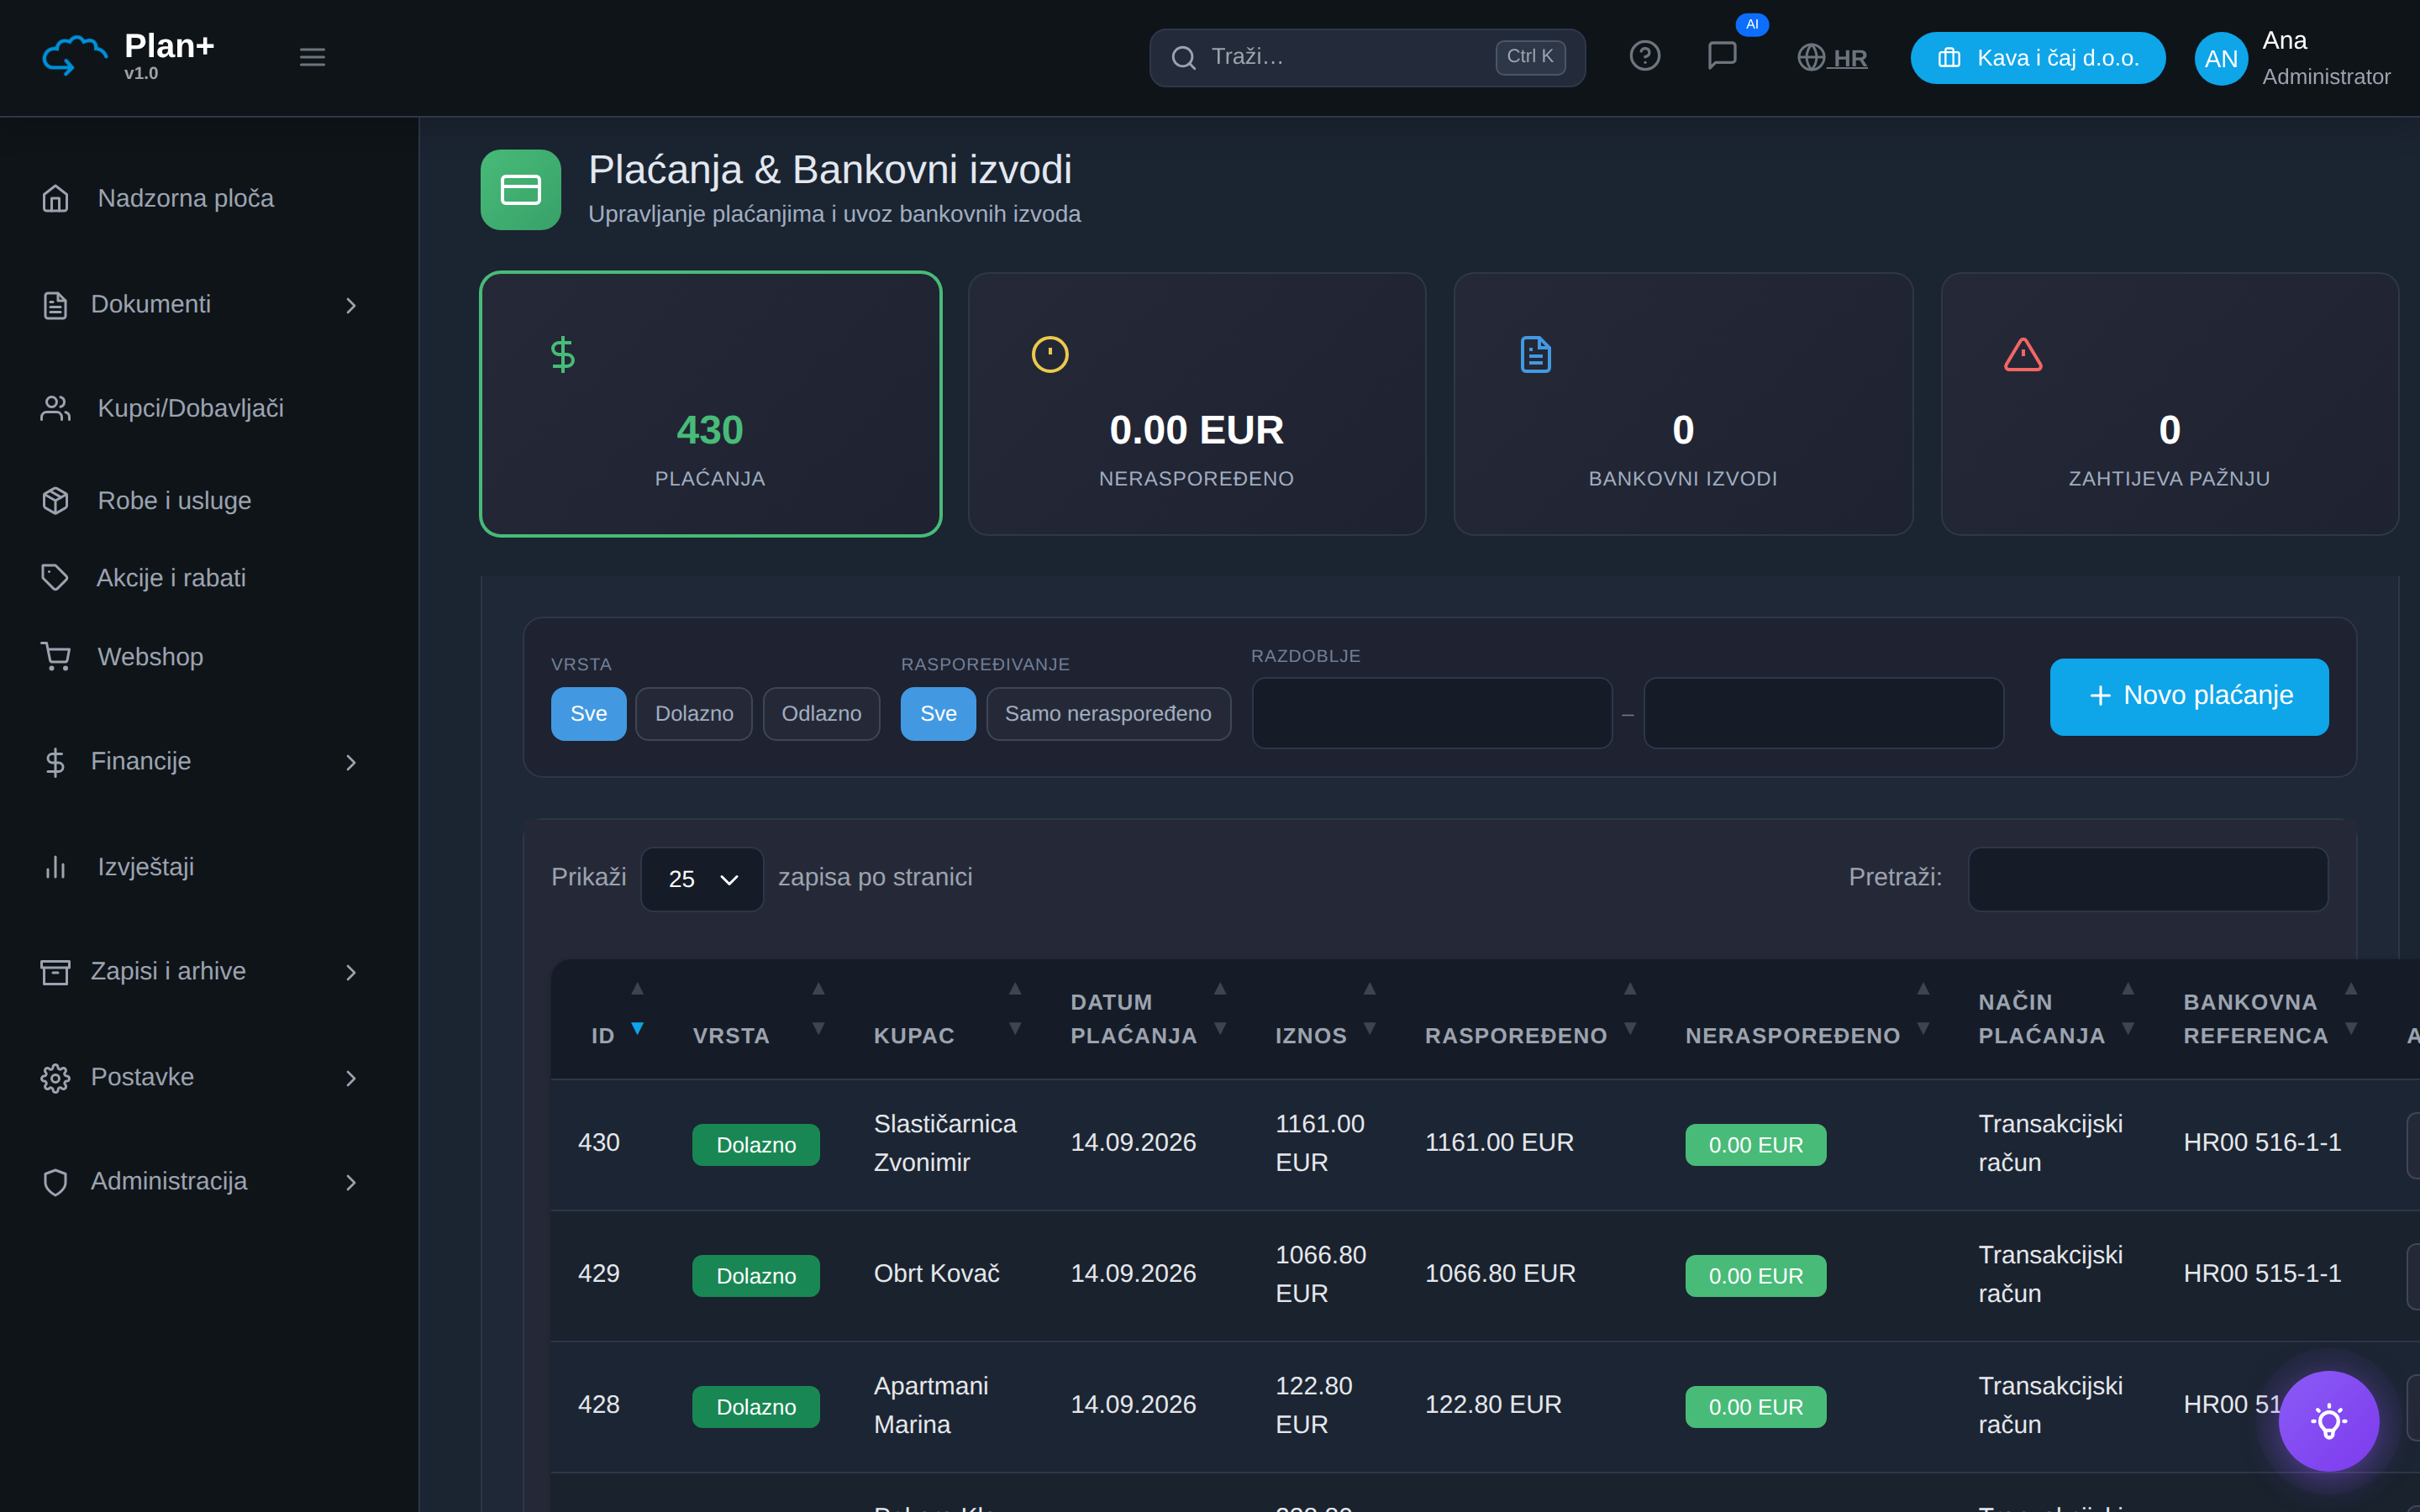Click Dolazno badge in row 430
Viewport: 2420px width, 1512px height.
[756, 1145]
